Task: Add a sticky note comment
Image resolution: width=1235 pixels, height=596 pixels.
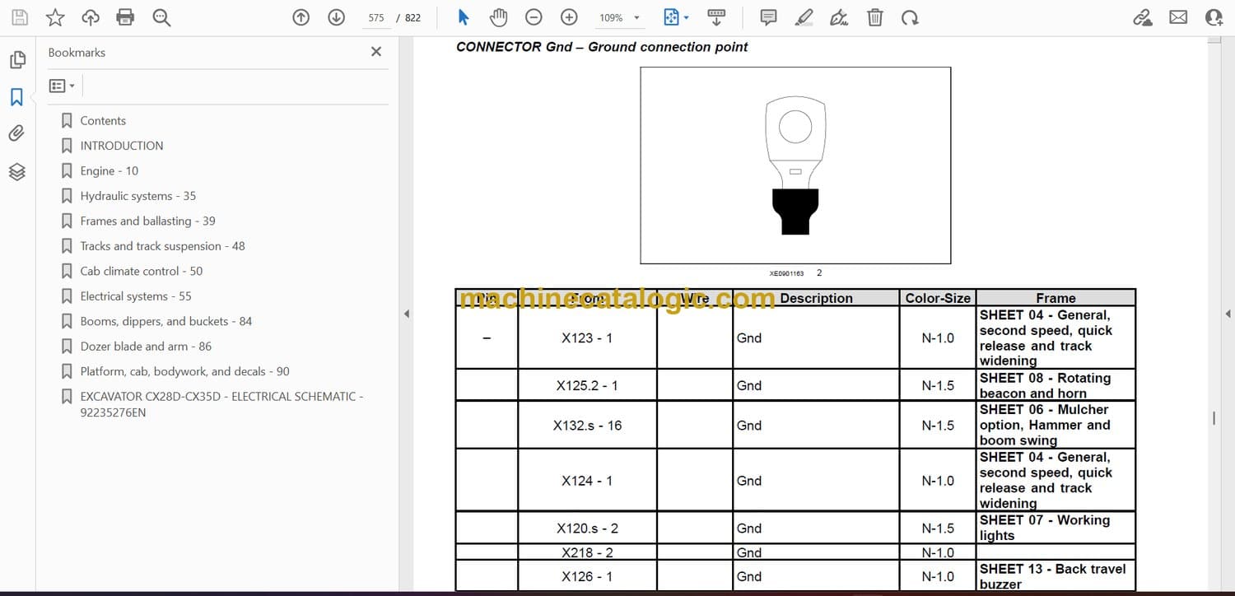Action: 768,17
